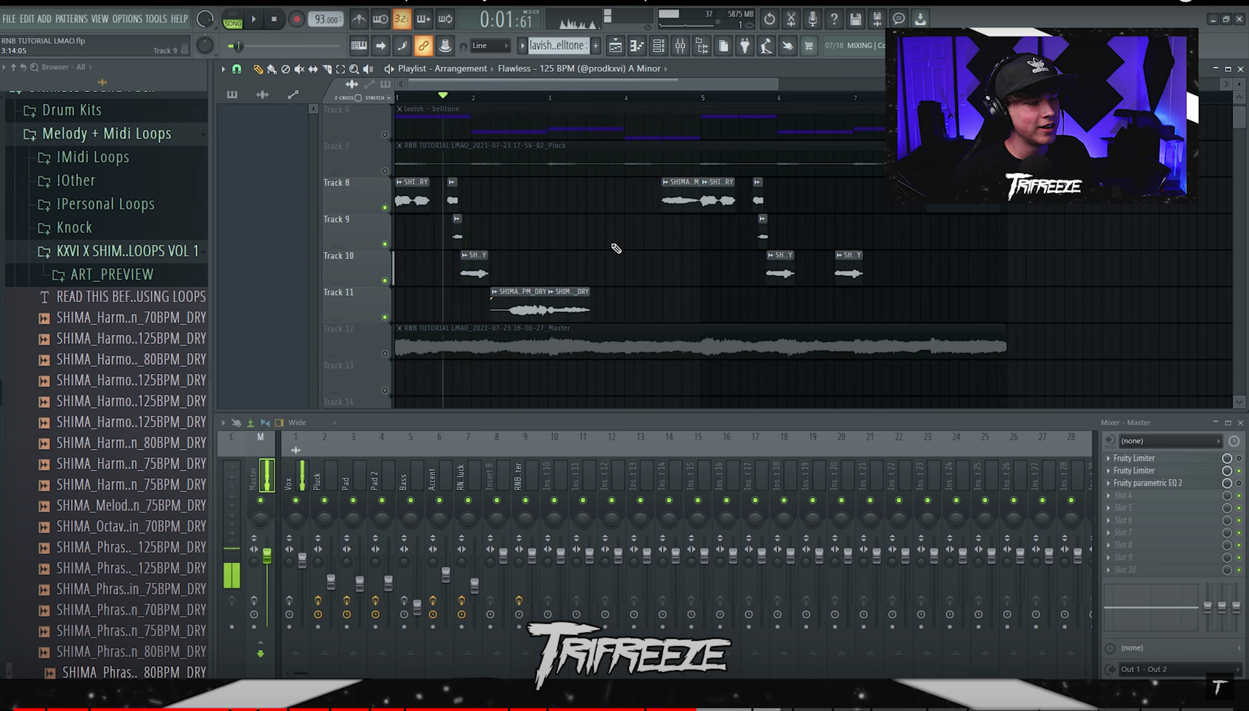Open the ADD menu
Viewport: 1249px width, 711px height.
(x=44, y=19)
